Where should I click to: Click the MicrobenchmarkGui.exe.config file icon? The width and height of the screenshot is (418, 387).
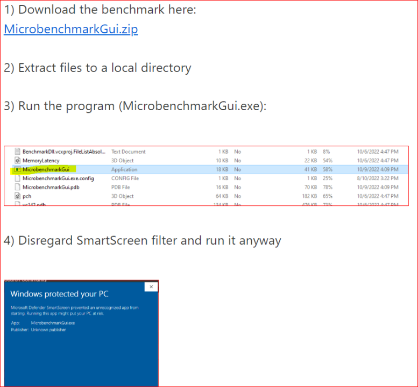tap(17, 178)
